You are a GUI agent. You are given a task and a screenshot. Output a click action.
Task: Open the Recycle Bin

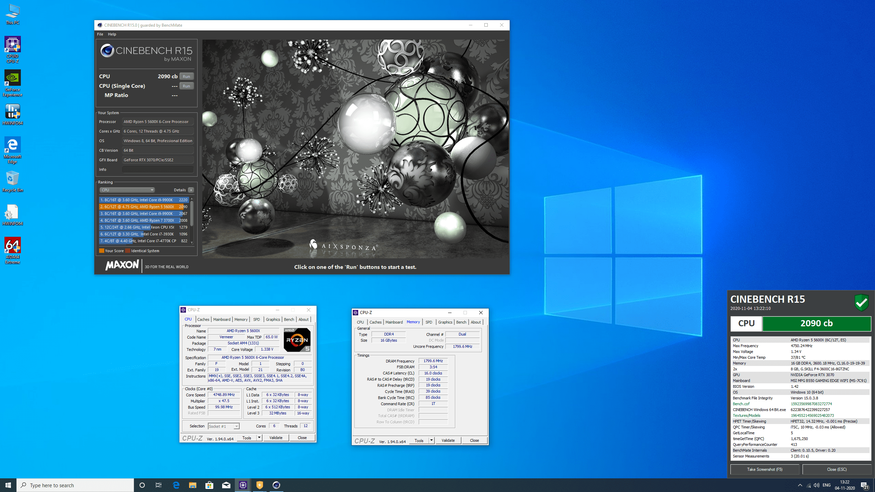(x=13, y=181)
